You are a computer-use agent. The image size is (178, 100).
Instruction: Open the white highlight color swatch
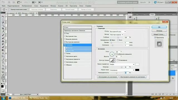pos(137,64)
